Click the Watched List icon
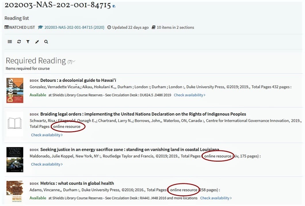This screenshot has width=305, height=206. [x=7, y=28]
